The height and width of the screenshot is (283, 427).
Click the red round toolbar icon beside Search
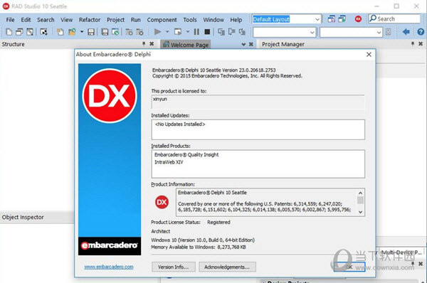[x=359, y=18]
